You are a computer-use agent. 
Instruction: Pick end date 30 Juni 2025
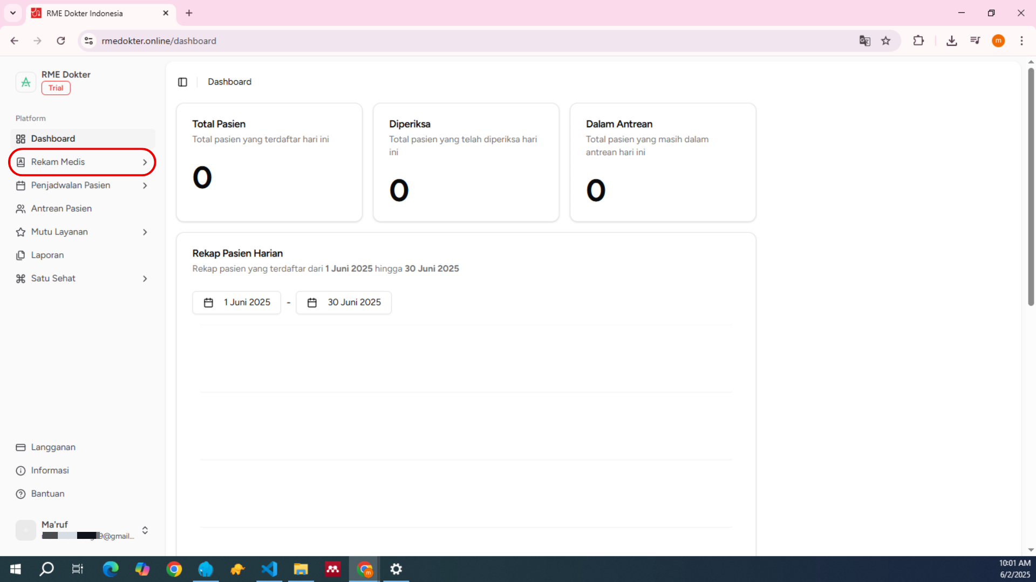pyautogui.click(x=344, y=302)
